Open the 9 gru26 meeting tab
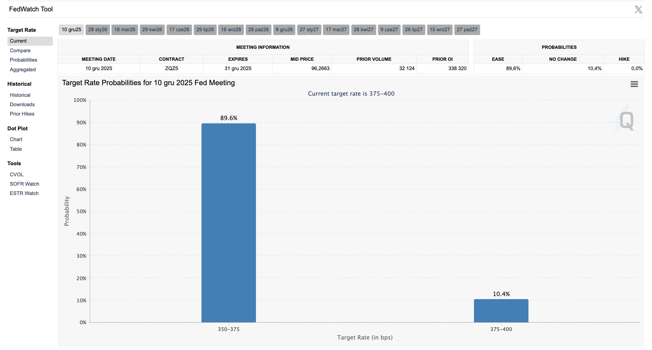The width and height of the screenshot is (652, 350). coord(284,30)
